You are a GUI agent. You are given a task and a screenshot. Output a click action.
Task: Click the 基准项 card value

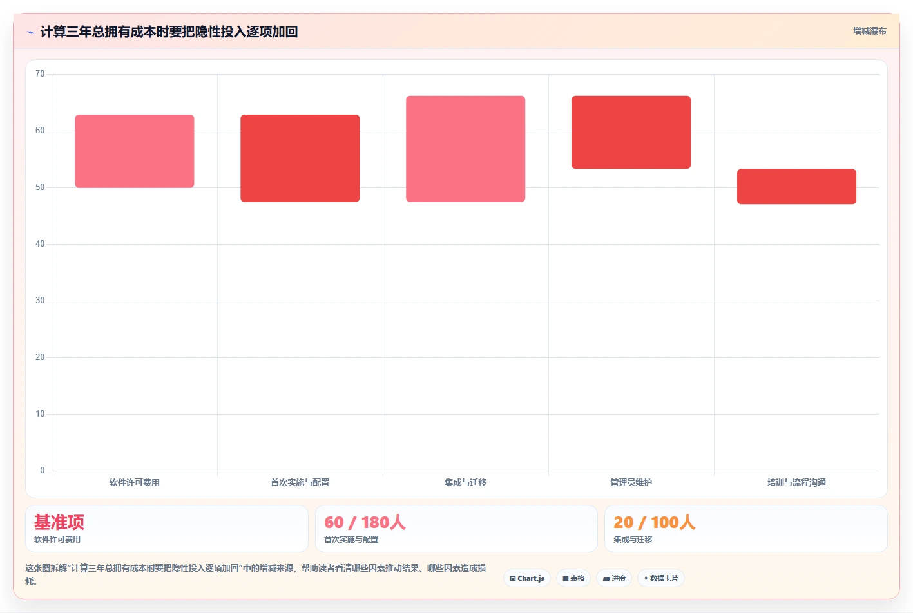(59, 522)
